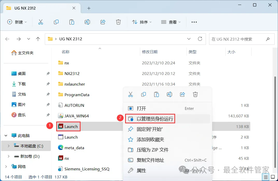Open the three-dots more options menu
Viewport: 278px width, 181px height.
194,22
